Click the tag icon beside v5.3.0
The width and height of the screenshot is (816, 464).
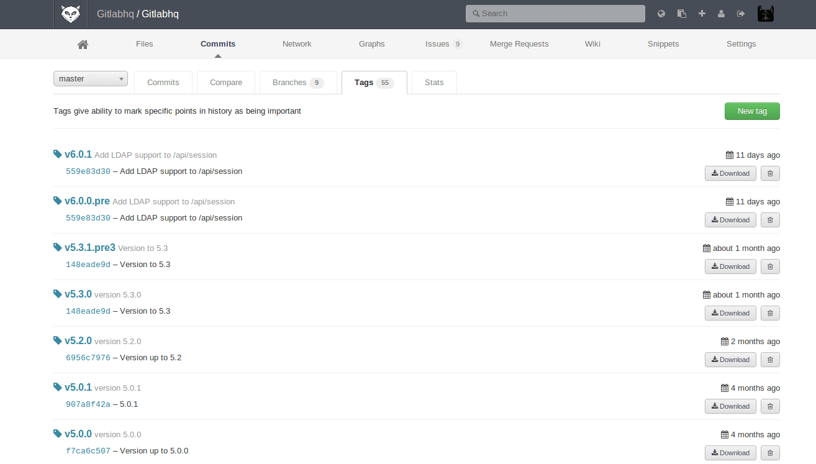pos(57,294)
